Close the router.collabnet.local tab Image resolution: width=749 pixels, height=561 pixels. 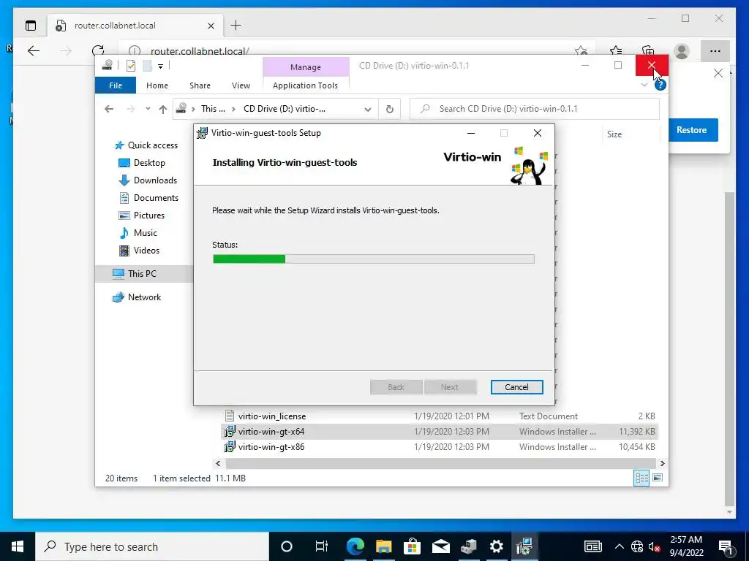[211, 26]
